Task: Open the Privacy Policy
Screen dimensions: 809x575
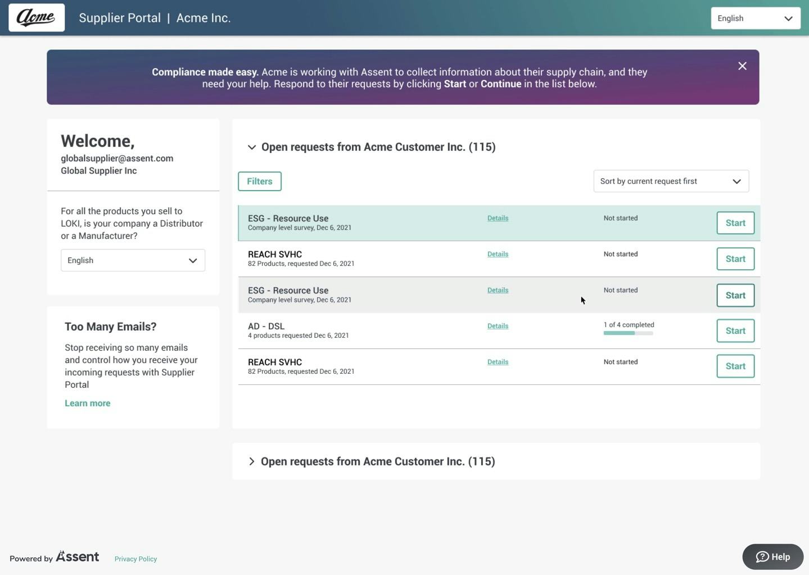Action: point(135,558)
